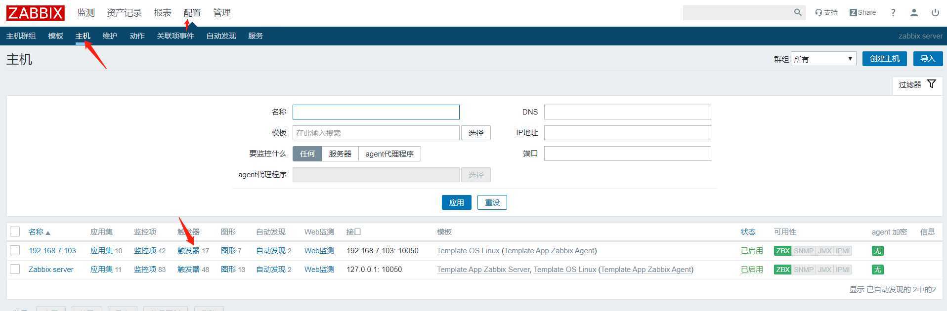
Task: Click ZBX availability badge for 192.168.7.103
Action: 782,251
